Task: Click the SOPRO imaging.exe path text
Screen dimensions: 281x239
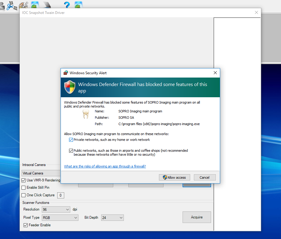Action: (159, 124)
